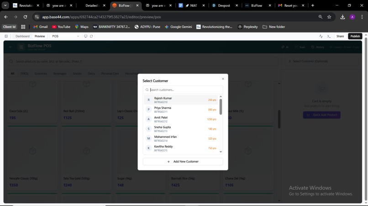Screen dimensions: 368x206
Task: Open the New folder bookmark folder
Action: [x=274, y=27]
